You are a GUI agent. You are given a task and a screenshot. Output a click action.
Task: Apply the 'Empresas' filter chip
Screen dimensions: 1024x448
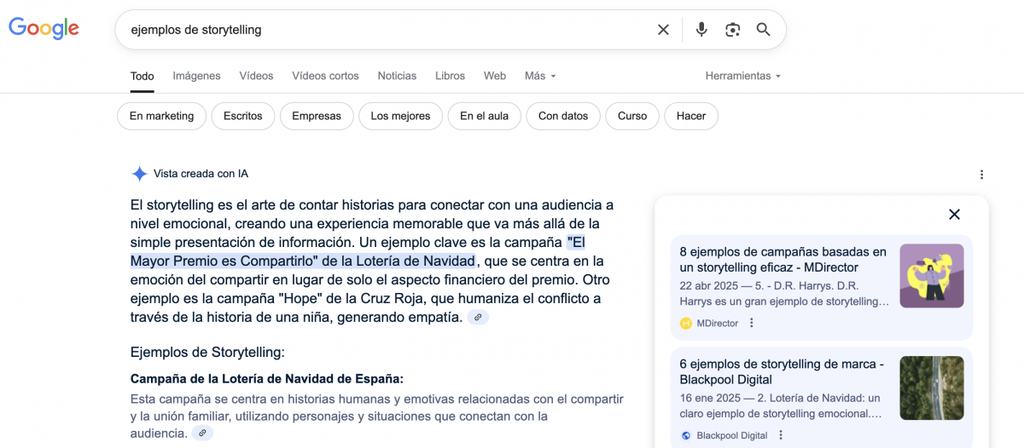point(317,116)
